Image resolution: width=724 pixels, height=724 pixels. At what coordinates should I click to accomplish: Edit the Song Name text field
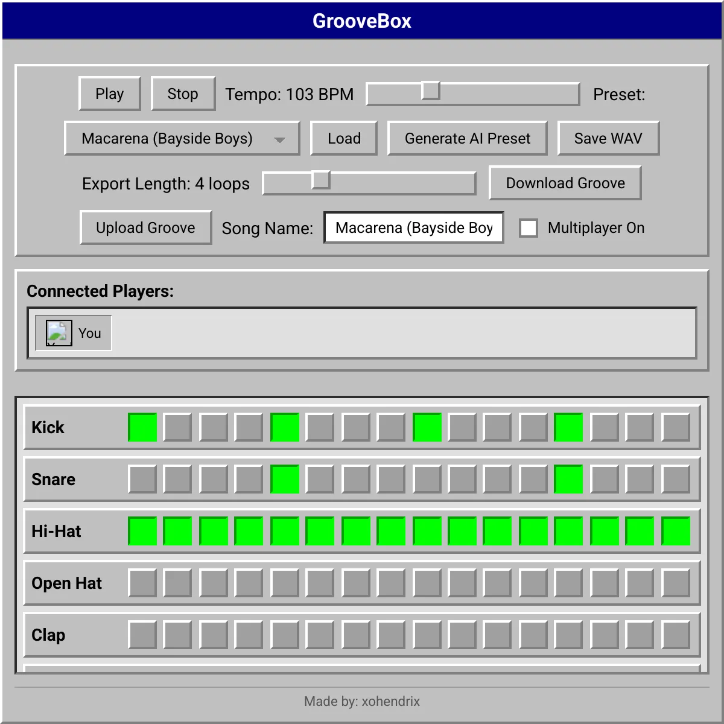coord(413,227)
